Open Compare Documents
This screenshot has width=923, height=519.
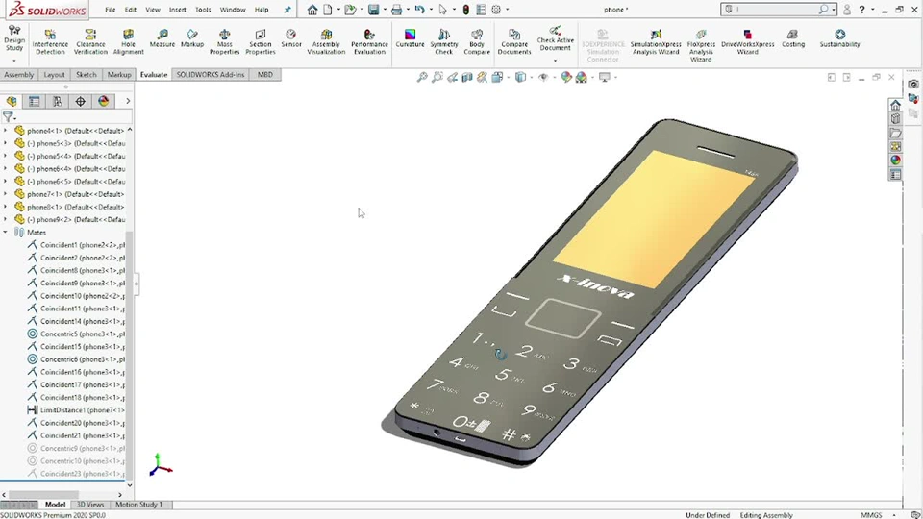pyautogui.click(x=513, y=41)
